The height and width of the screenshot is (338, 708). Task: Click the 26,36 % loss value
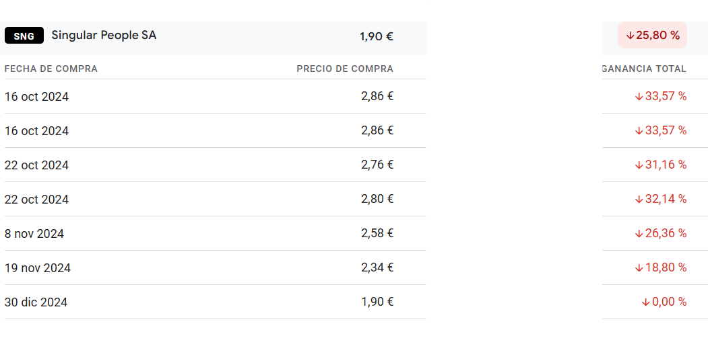coord(666,233)
